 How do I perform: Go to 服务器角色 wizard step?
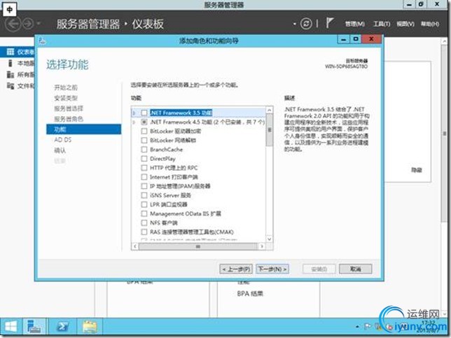pyautogui.click(x=69, y=119)
